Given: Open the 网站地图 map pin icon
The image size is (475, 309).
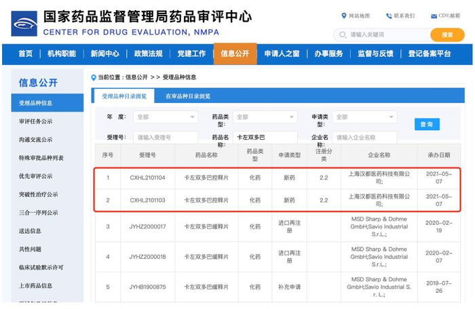Looking at the screenshot, I should point(344,16).
